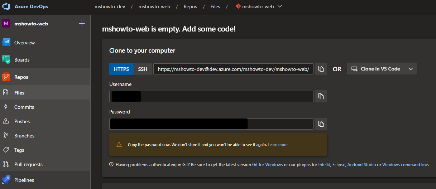Open the Boards section icon
This screenshot has width=436, height=189.
6,60
